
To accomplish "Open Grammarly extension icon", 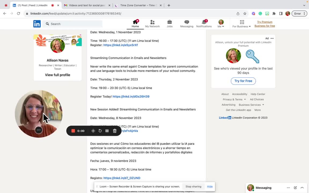I will point(260,14).
